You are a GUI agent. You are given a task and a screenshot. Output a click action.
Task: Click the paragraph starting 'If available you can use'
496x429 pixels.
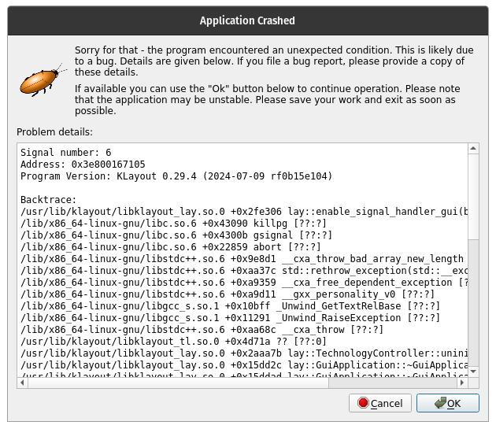268,100
